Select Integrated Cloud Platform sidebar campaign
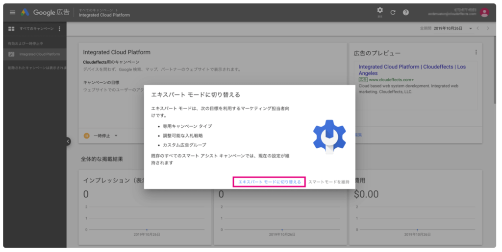Image resolution: width=502 pixels, height=252 pixels. tap(39, 54)
